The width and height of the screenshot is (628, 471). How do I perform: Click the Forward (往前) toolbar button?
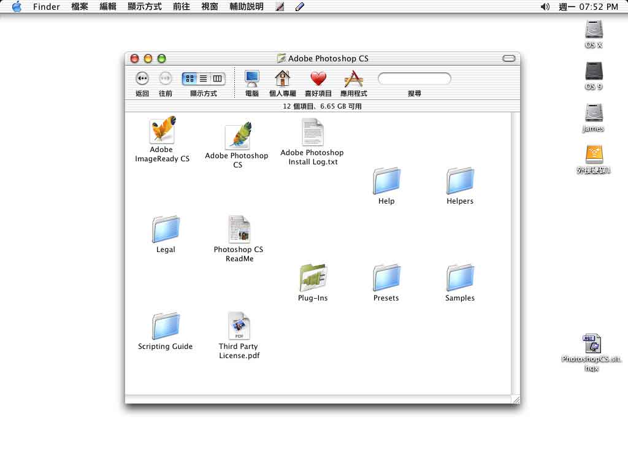166,78
